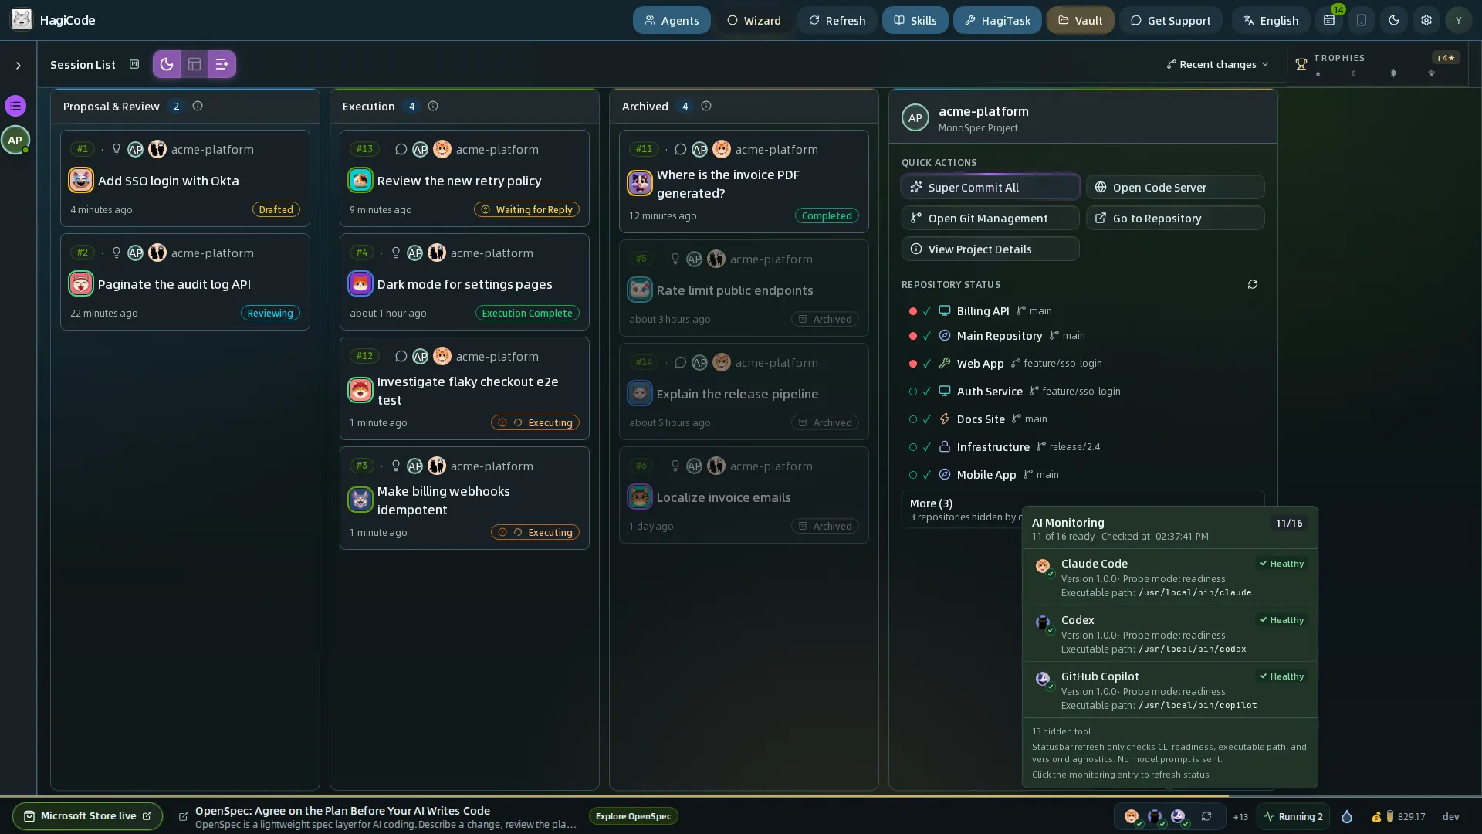The width and height of the screenshot is (1482, 834).
Task: Click Open Git Management
Action: tap(990, 218)
